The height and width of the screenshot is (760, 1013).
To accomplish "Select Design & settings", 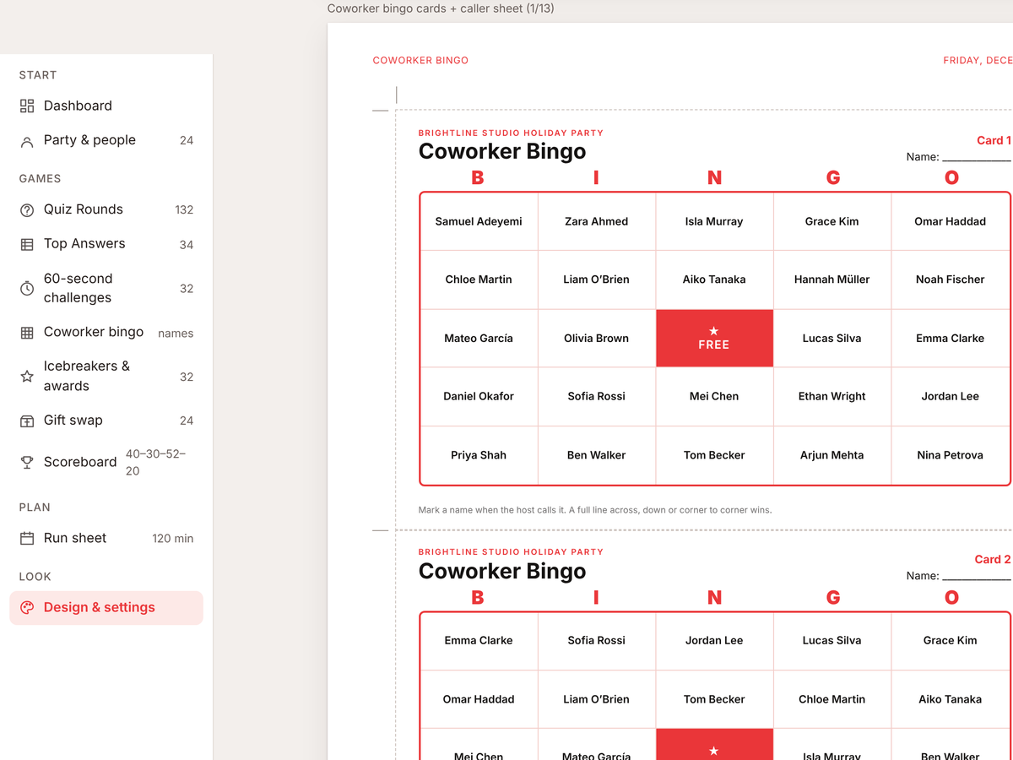I will (106, 607).
